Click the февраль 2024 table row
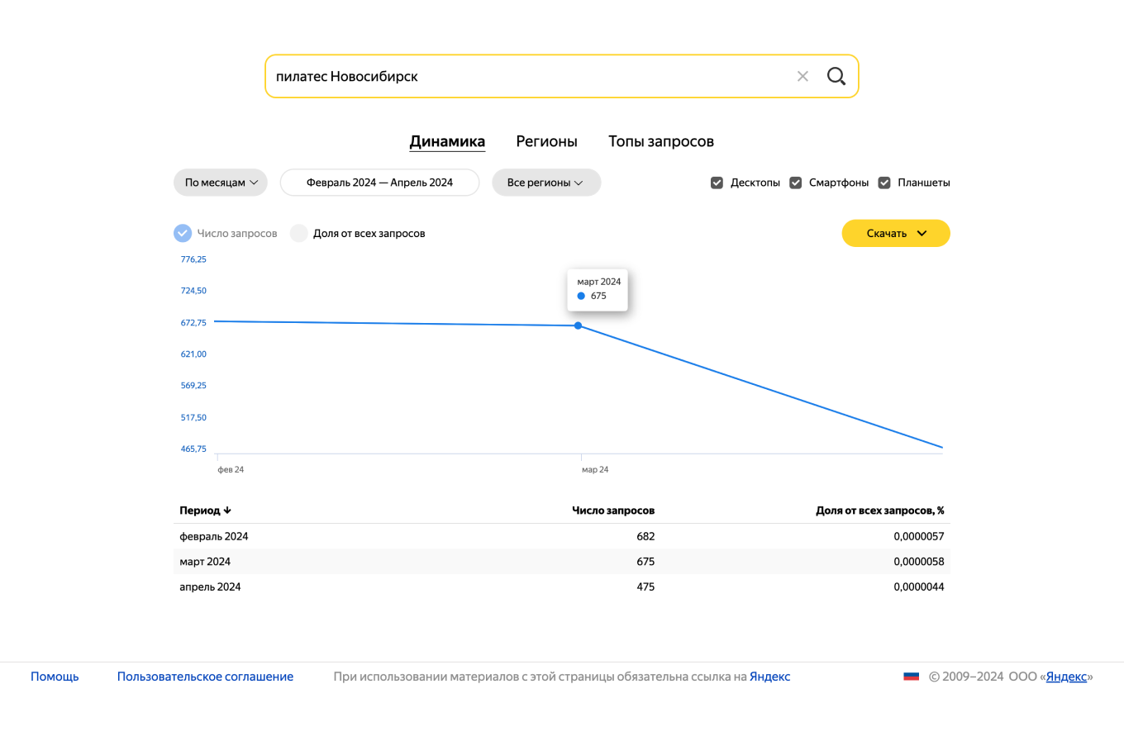 click(x=562, y=536)
